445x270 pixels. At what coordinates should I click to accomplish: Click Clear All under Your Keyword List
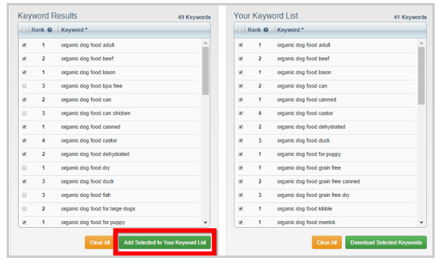pyautogui.click(x=327, y=242)
